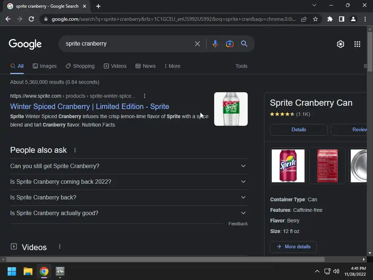The height and width of the screenshot is (280, 373).
Task: Click the horizontal scrollbar thumb
Action: click(165, 259)
